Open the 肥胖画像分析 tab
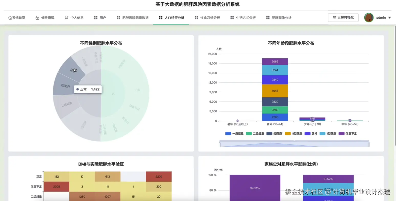 pyautogui.click(x=281, y=18)
